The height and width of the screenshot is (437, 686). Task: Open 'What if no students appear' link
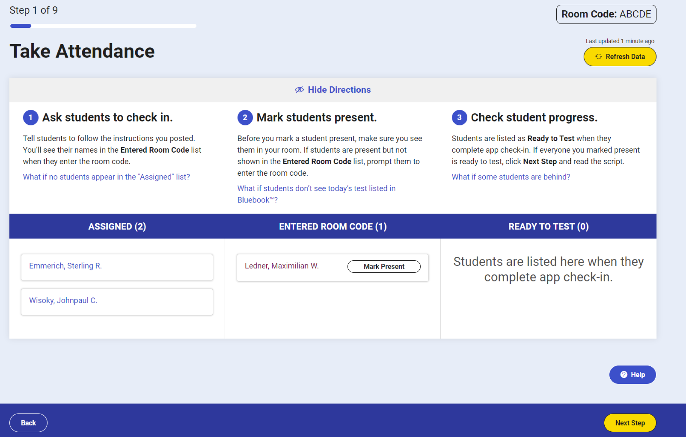(107, 177)
